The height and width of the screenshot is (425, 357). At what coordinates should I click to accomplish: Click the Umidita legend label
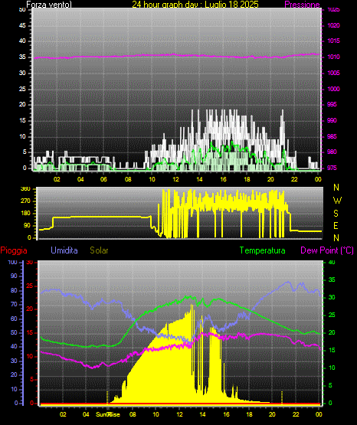[x=64, y=250]
